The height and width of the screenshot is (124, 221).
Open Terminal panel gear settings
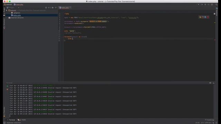[210, 83]
